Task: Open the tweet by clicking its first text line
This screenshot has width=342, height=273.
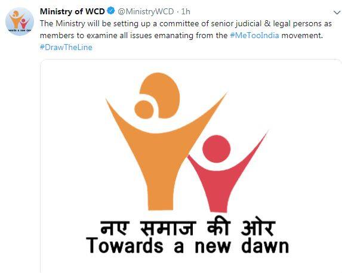Action: (186, 23)
